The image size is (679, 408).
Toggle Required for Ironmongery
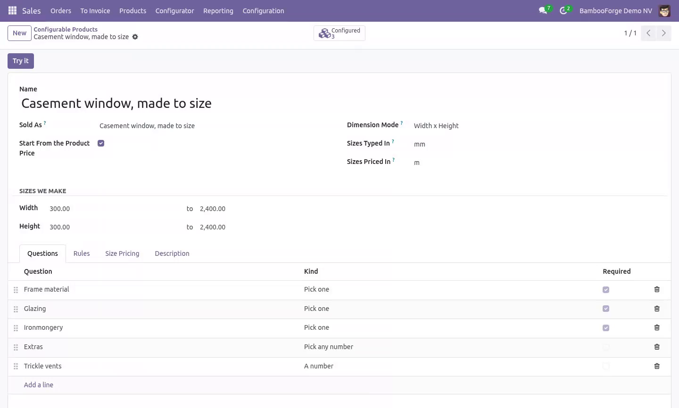pos(606,328)
